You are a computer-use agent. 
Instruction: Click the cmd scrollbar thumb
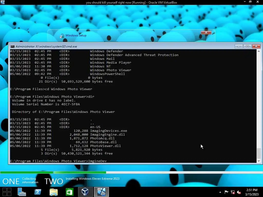click(259, 153)
